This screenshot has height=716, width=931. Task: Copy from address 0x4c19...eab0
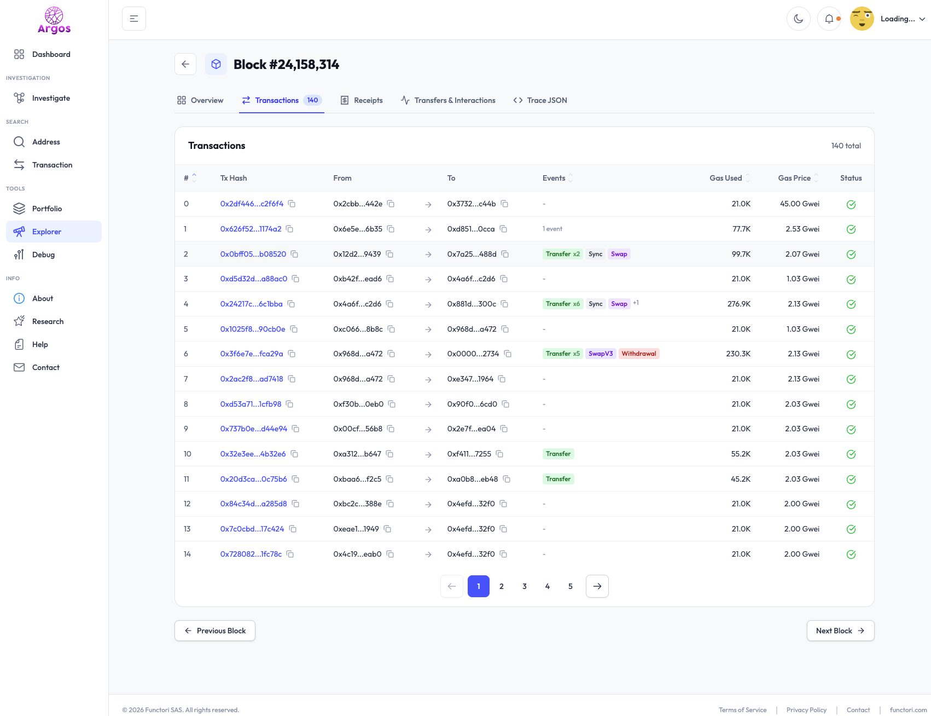[390, 554]
